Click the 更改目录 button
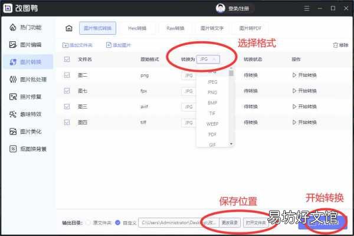354x236 pixels. coord(230,223)
